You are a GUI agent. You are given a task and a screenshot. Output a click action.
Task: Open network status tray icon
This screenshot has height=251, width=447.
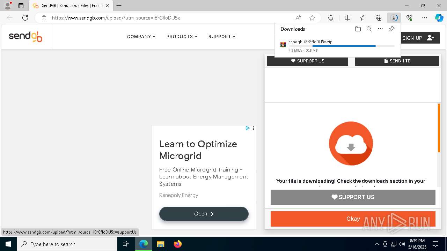[x=394, y=244]
